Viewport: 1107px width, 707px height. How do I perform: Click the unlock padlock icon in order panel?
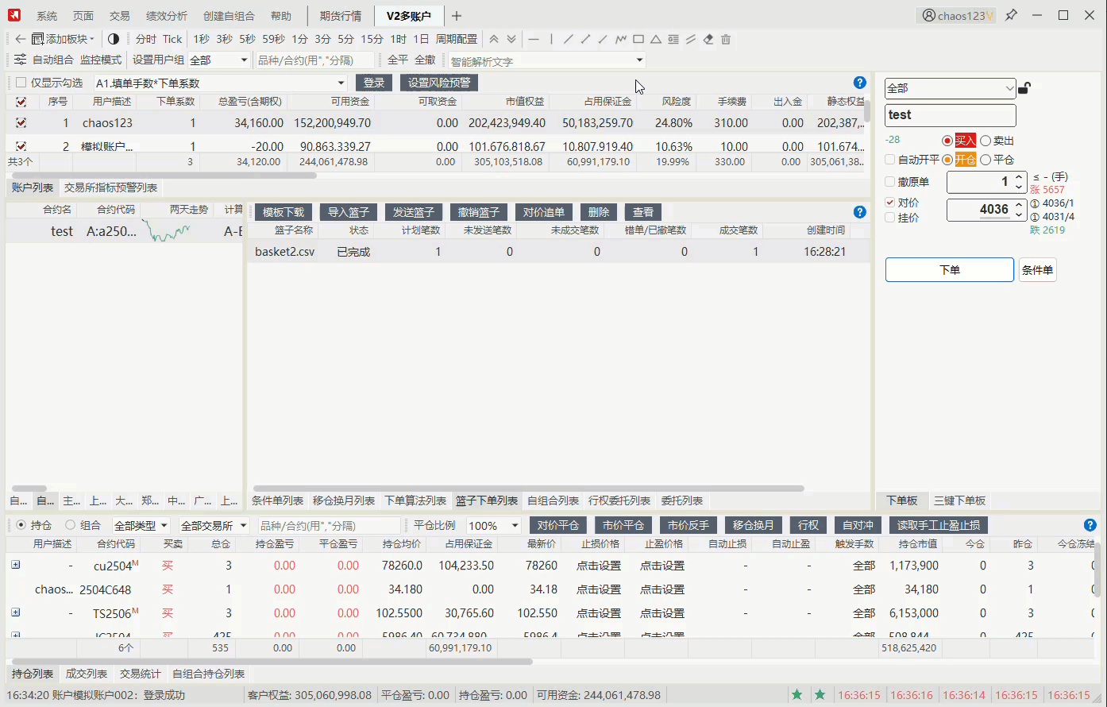tap(1024, 88)
